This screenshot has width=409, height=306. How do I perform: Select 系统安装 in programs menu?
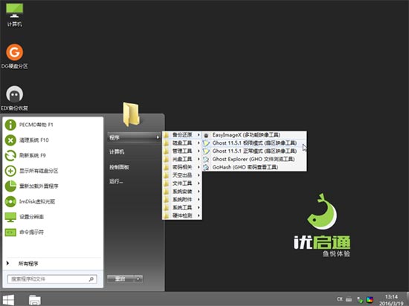(182, 192)
